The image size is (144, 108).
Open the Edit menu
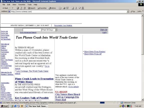pos(9,4)
